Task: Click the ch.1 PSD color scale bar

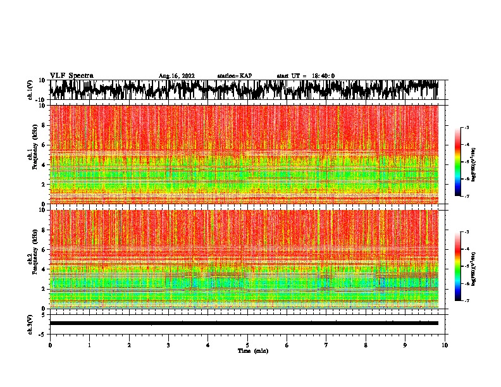Action: [458, 162]
